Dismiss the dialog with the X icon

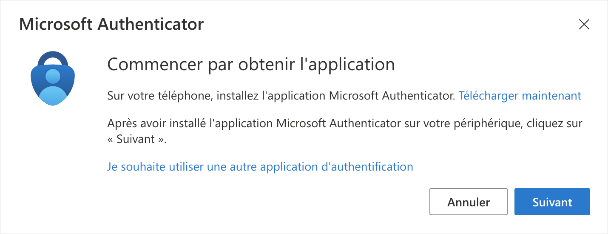(x=584, y=25)
